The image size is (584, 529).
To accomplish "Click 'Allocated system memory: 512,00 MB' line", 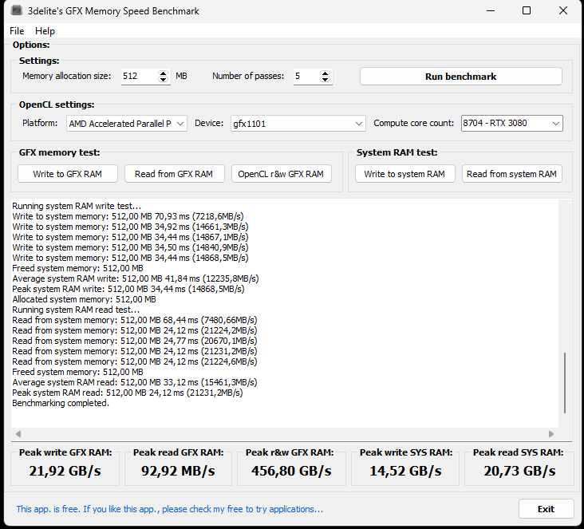I will (x=85, y=299).
